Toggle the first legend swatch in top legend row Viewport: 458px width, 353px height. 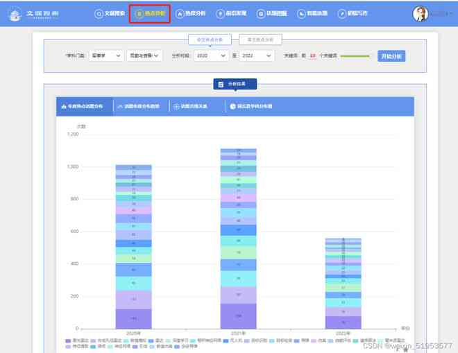click(68, 341)
